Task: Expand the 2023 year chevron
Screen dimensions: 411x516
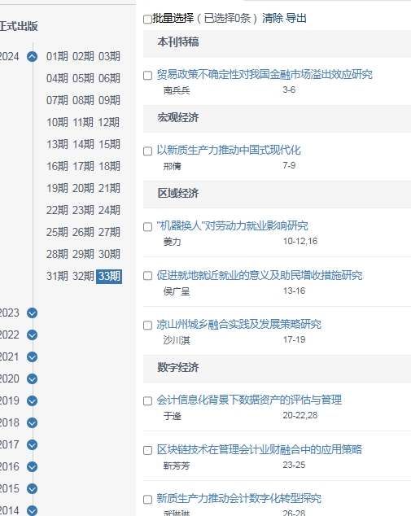Action: 32,313
